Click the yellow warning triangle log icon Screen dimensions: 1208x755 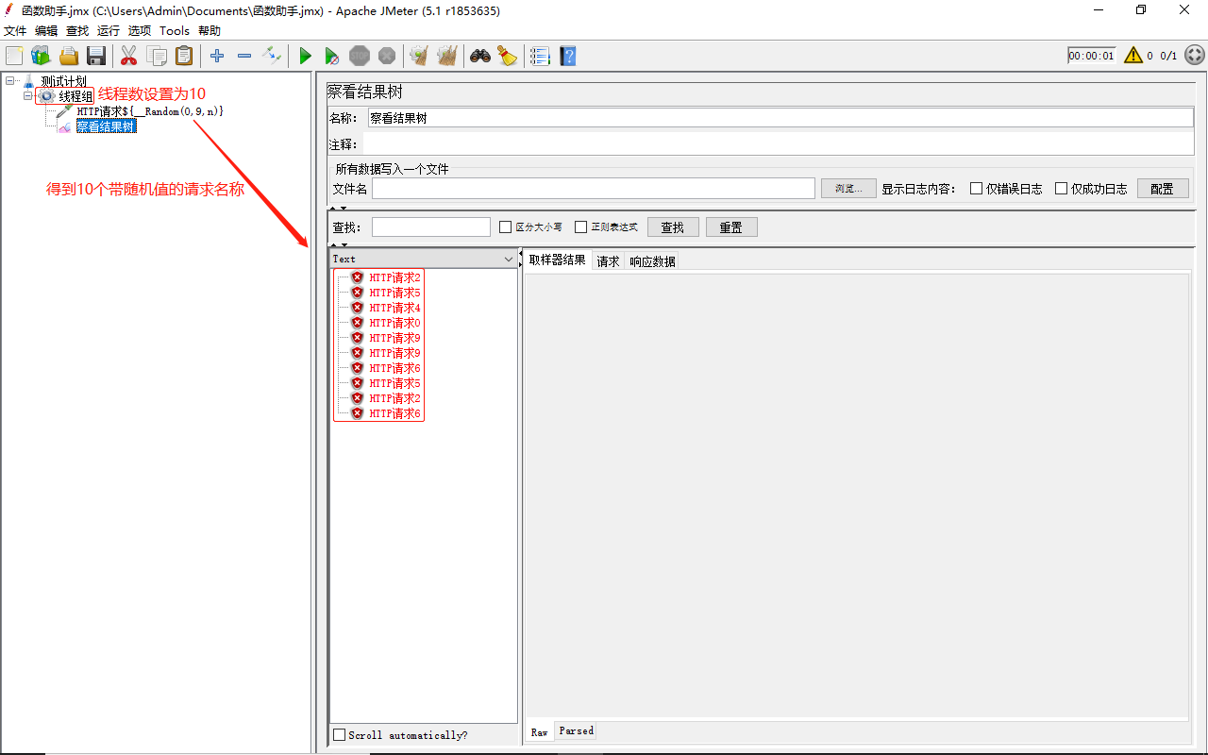tap(1132, 56)
